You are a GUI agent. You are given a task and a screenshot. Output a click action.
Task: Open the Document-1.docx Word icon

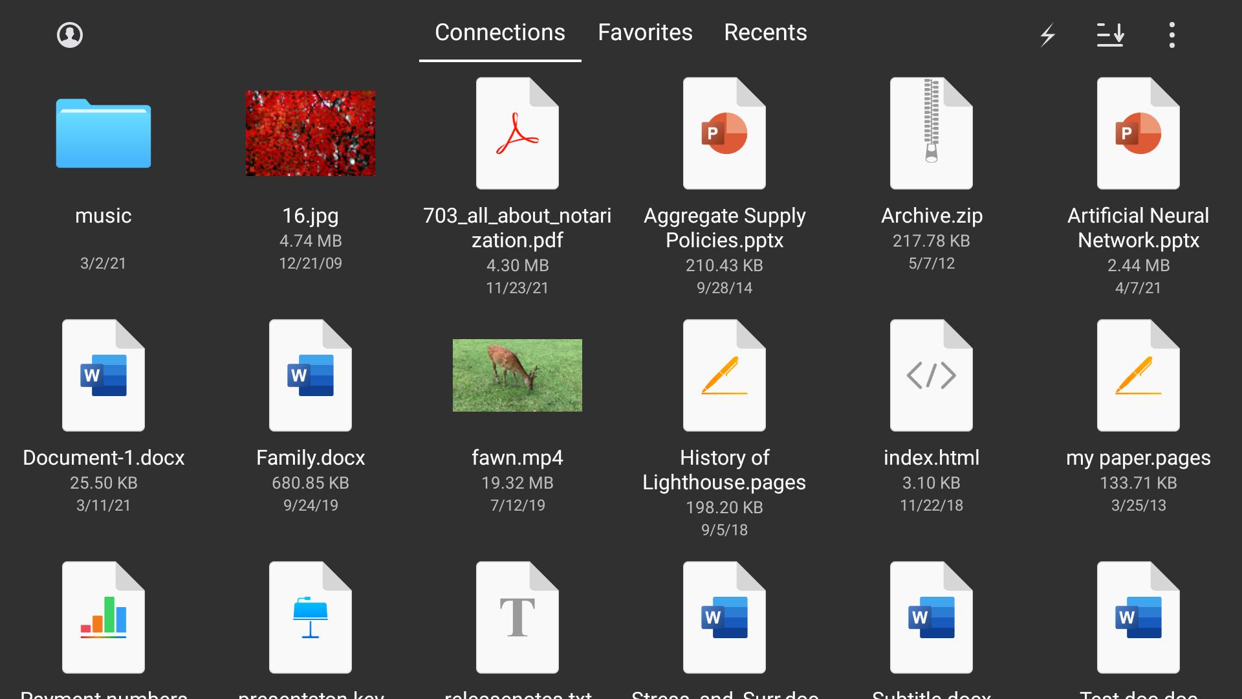pos(103,375)
